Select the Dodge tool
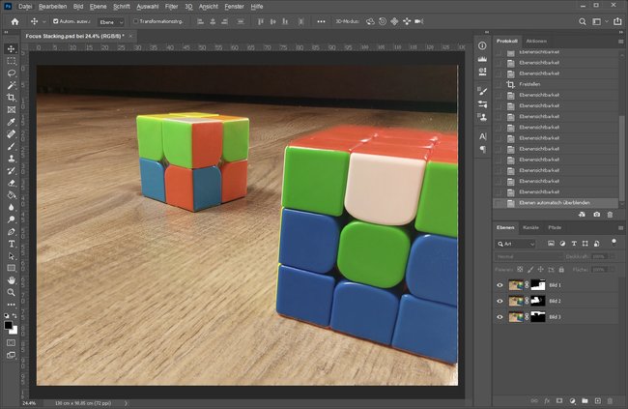The width and height of the screenshot is (628, 409). tap(12, 219)
